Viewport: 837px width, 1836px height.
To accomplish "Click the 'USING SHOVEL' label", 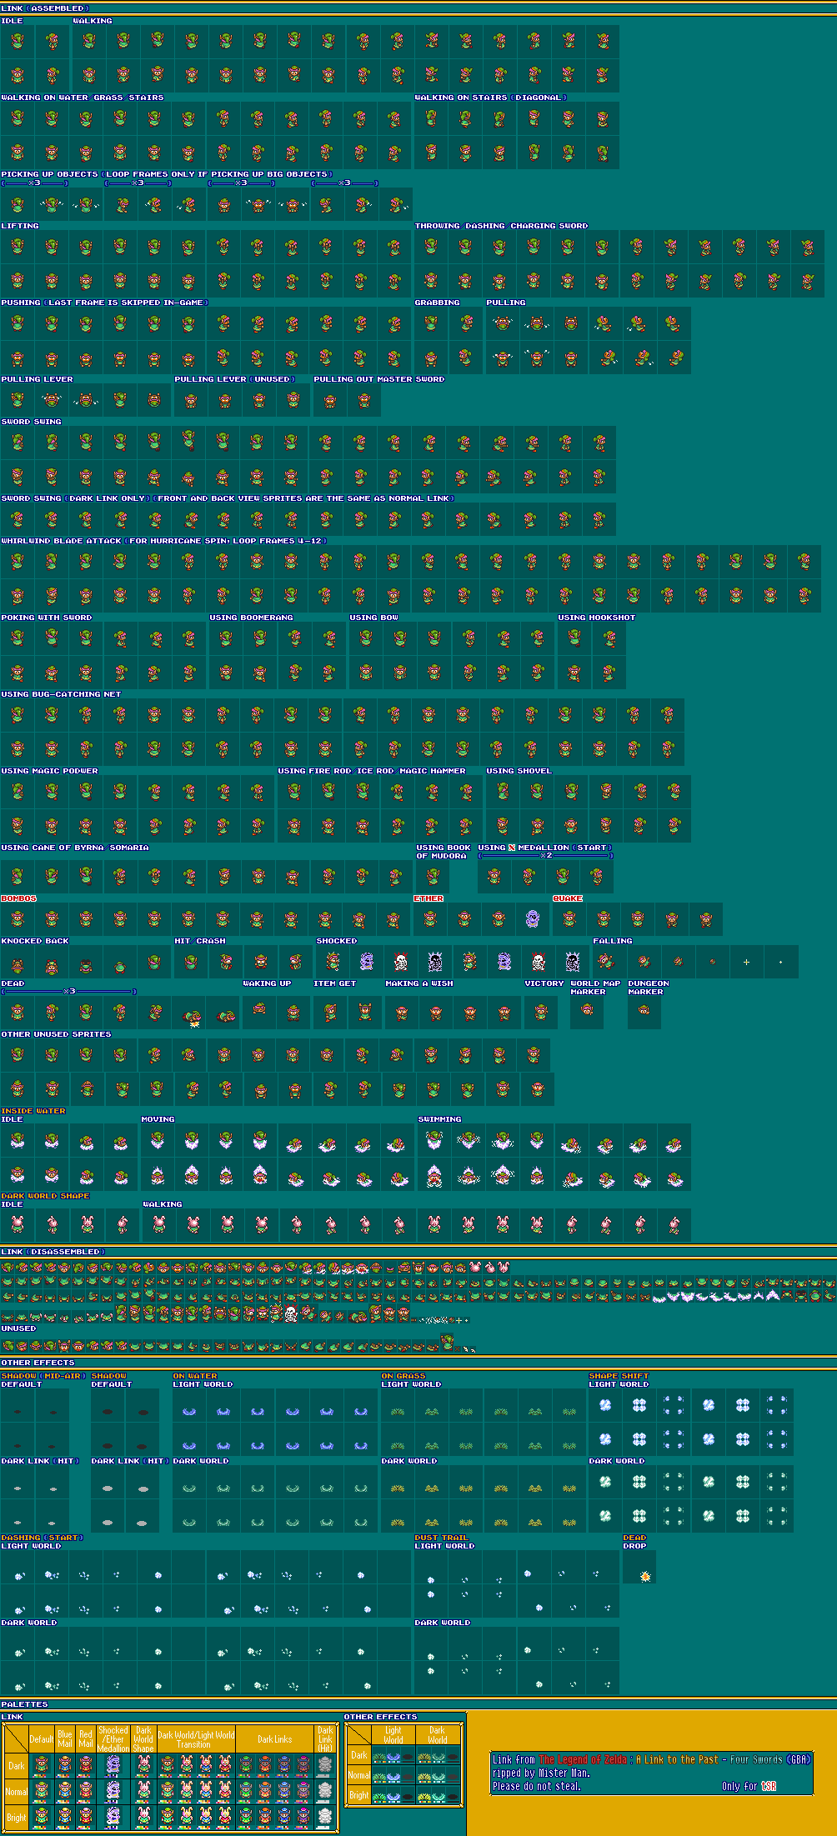I will point(519,771).
